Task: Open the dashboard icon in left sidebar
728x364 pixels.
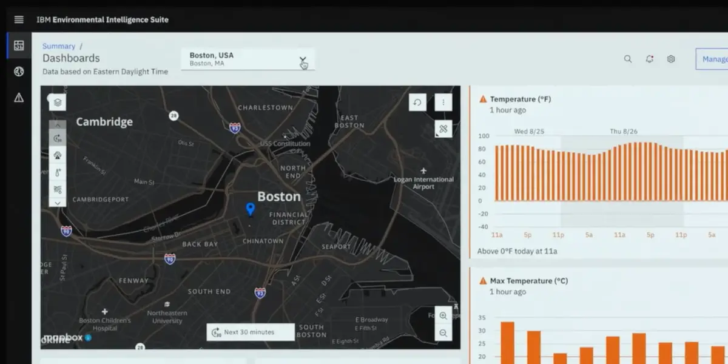Action: (19, 45)
